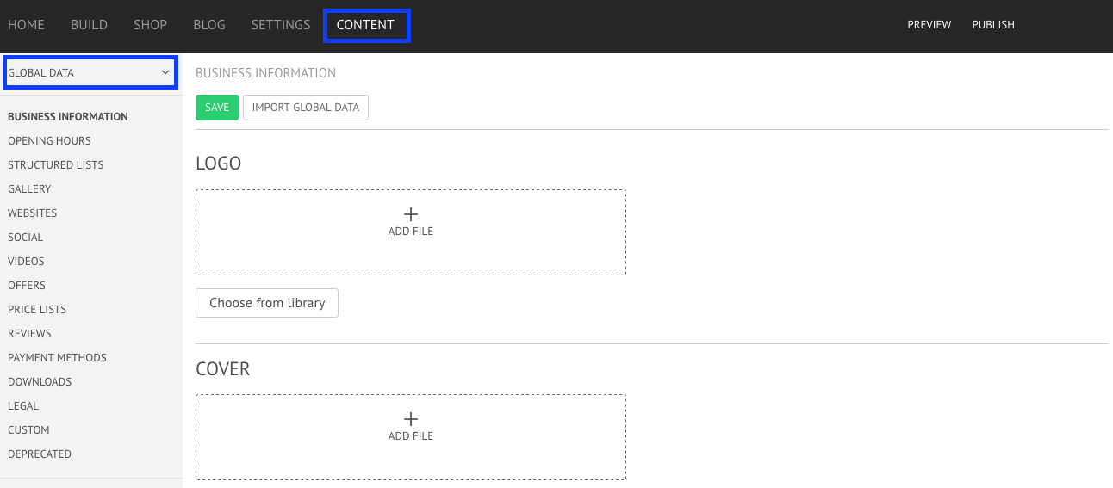The image size is (1113, 488).
Task: Select Reviews in the sidebar
Action: tap(29, 334)
